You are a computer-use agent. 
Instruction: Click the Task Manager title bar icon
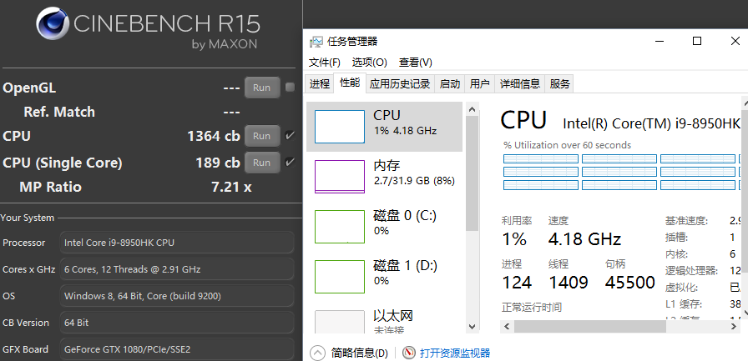pyautogui.click(x=316, y=42)
